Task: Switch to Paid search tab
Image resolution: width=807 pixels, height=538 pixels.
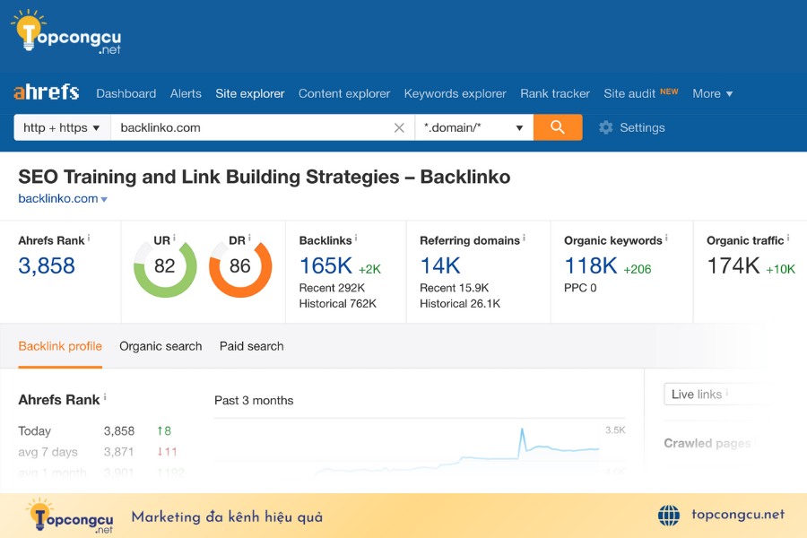Action: coord(252,346)
